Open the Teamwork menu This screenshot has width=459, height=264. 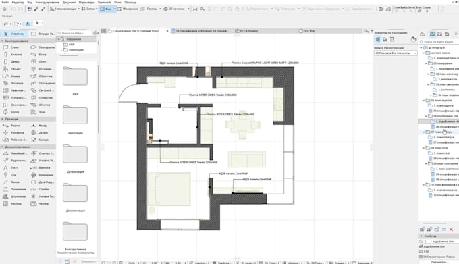click(x=104, y=2)
